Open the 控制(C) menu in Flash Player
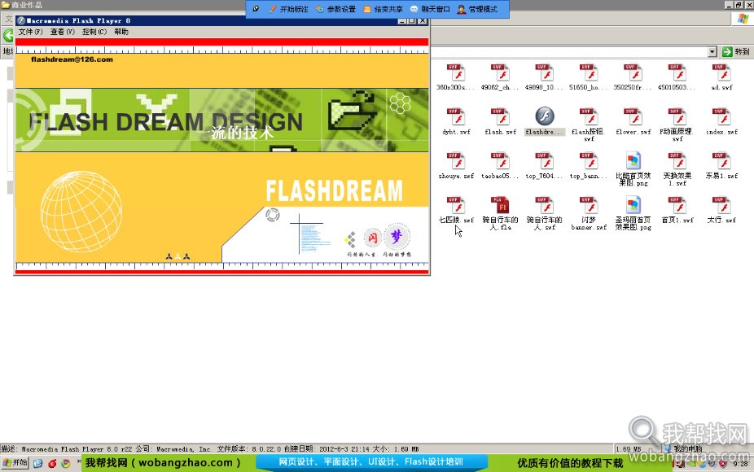 94,32
